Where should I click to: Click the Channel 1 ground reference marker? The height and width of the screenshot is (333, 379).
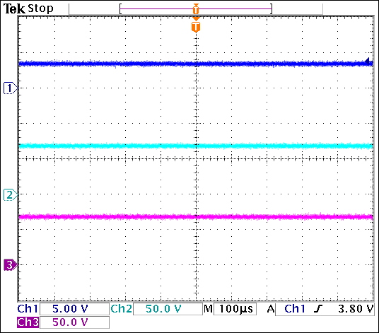point(11,88)
